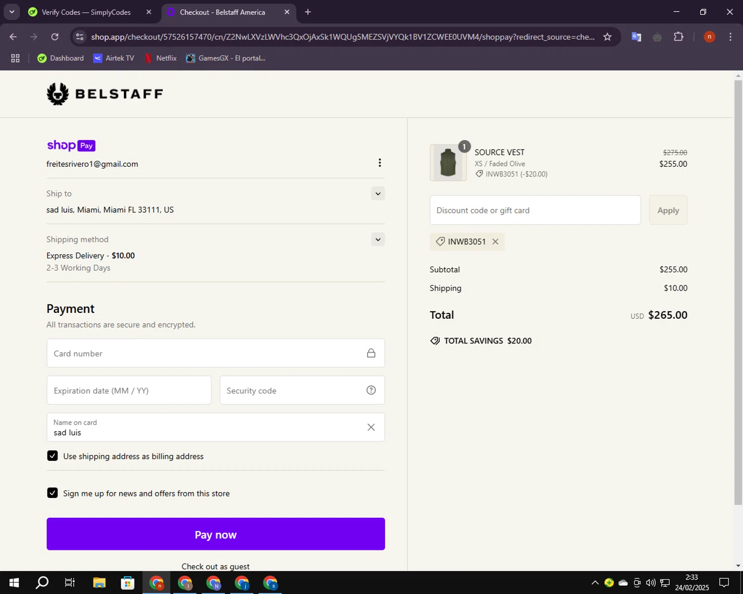Open the account options three-dot menu

[x=379, y=163]
